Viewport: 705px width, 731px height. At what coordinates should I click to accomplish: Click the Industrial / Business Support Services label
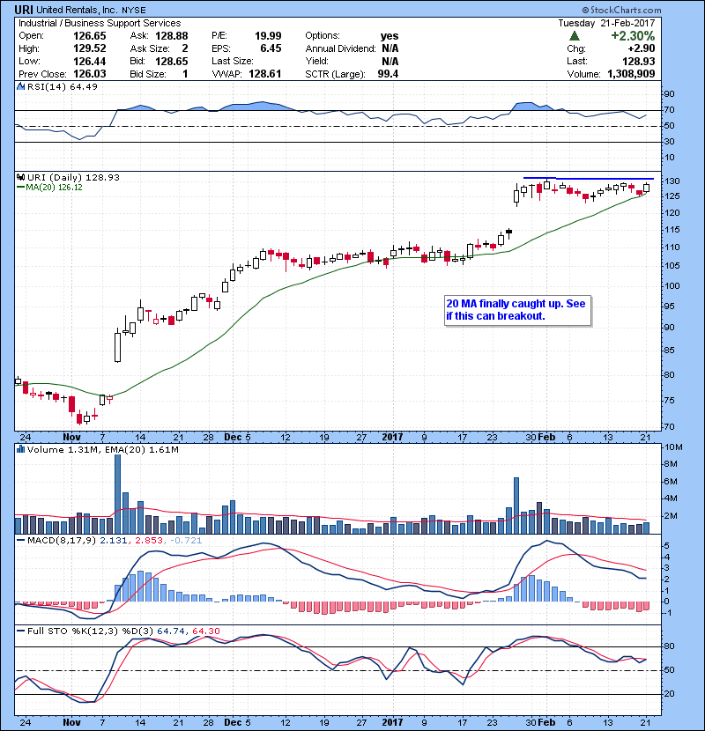(x=100, y=23)
